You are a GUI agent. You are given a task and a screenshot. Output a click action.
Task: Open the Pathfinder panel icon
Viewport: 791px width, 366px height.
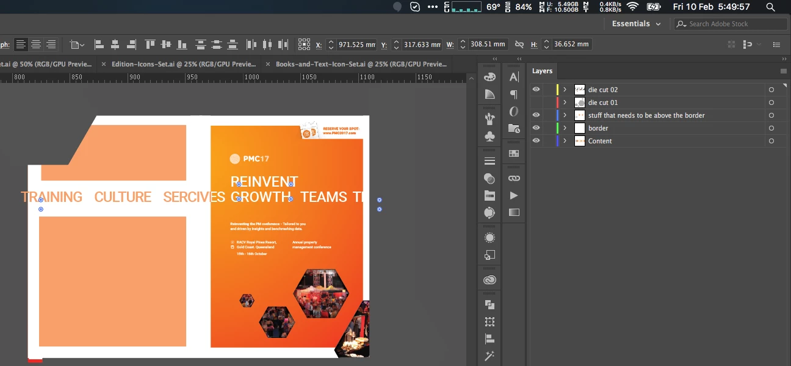pyautogui.click(x=489, y=304)
